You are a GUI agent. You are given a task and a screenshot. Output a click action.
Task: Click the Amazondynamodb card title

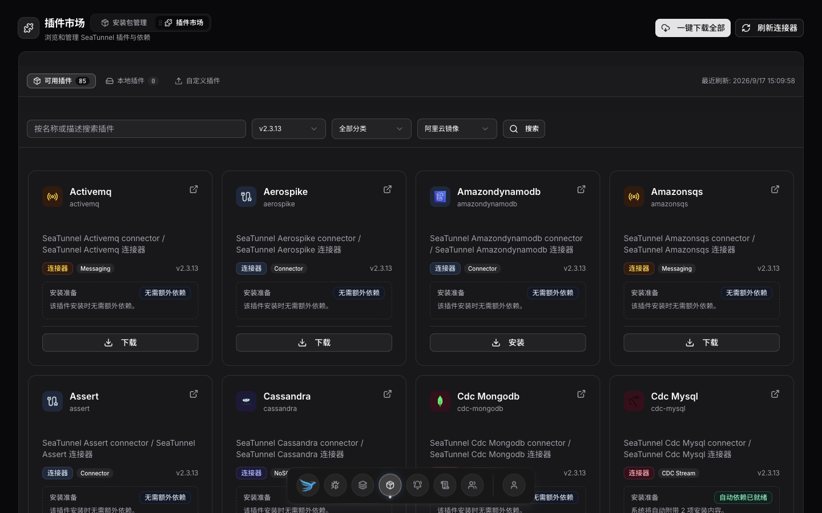click(499, 192)
